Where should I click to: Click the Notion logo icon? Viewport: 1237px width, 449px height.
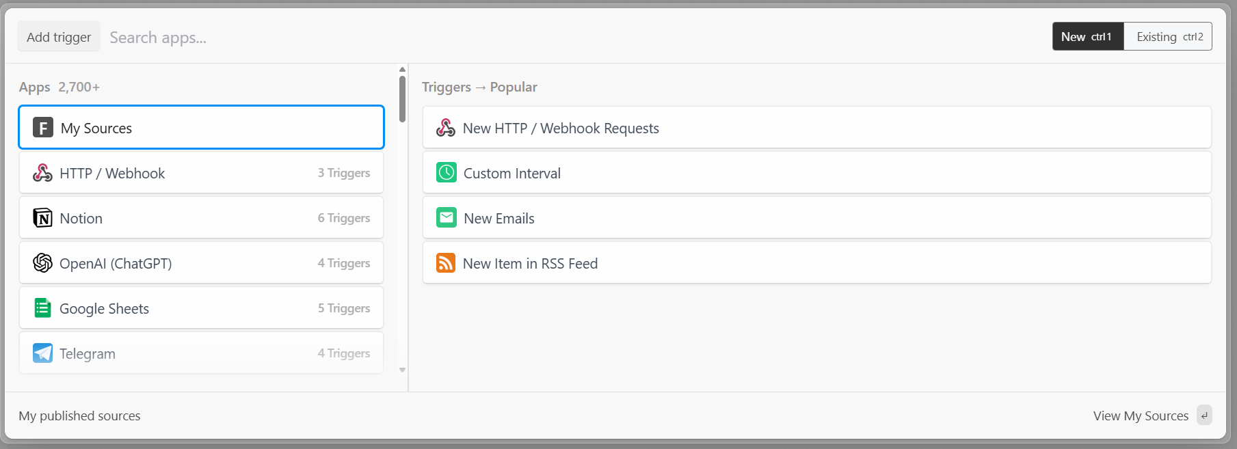click(42, 218)
